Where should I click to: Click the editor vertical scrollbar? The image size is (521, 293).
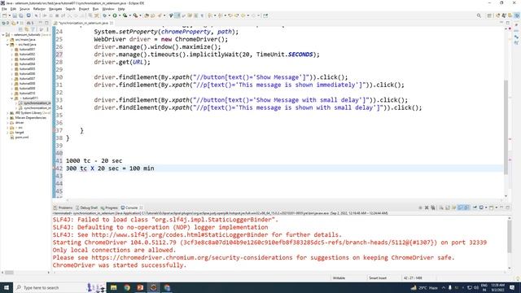click(x=506, y=126)
